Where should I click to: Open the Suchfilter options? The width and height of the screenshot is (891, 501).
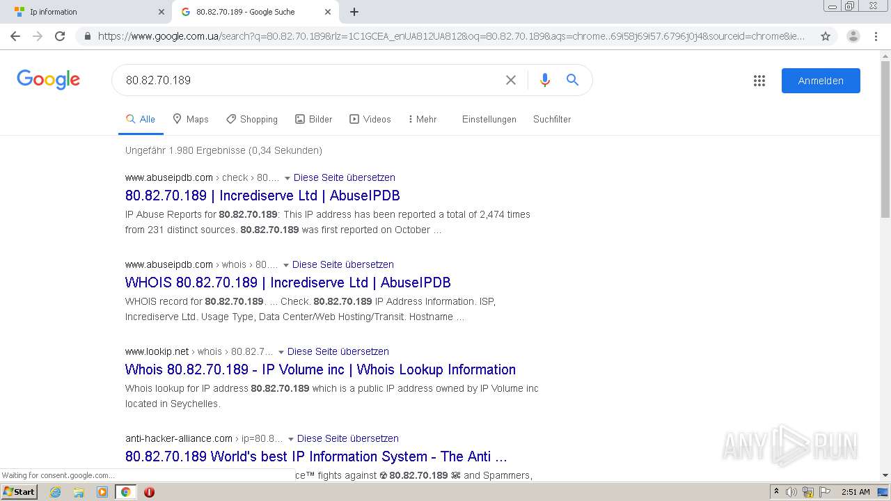pyautogui.click(x=552, y=119)
